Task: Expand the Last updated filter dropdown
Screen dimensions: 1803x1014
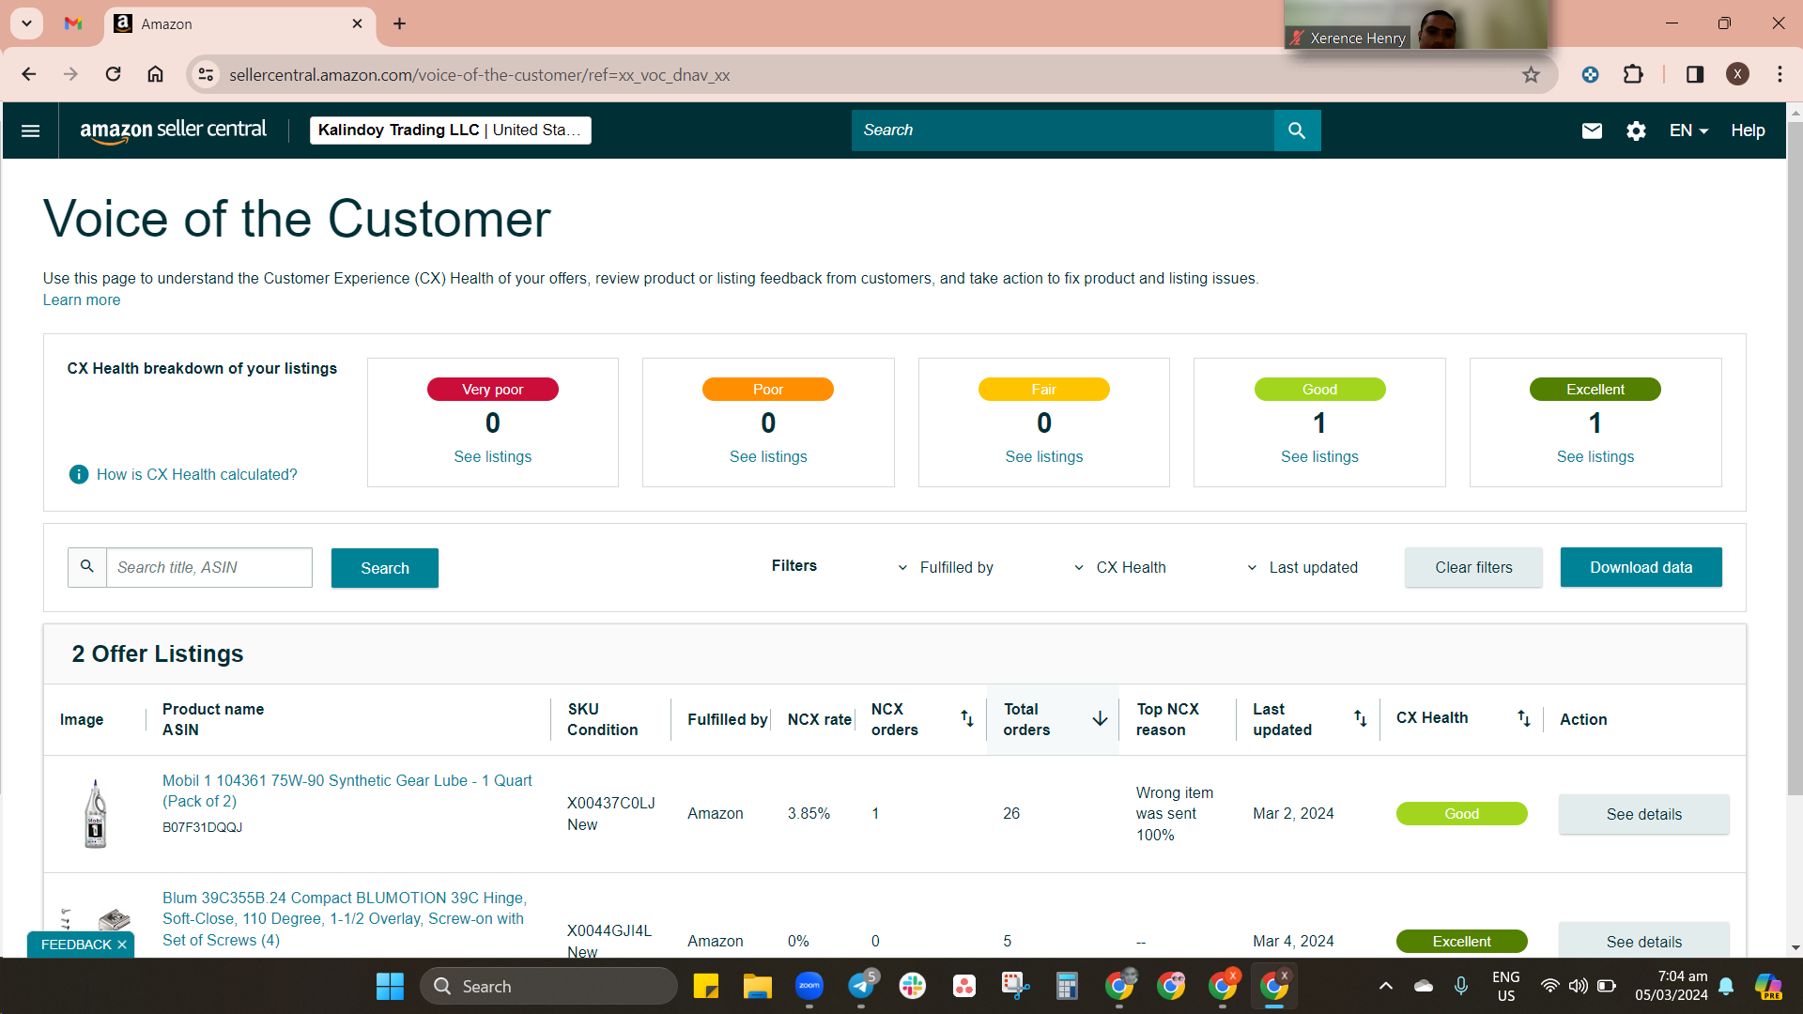Action: click(x=1302, y=567)
